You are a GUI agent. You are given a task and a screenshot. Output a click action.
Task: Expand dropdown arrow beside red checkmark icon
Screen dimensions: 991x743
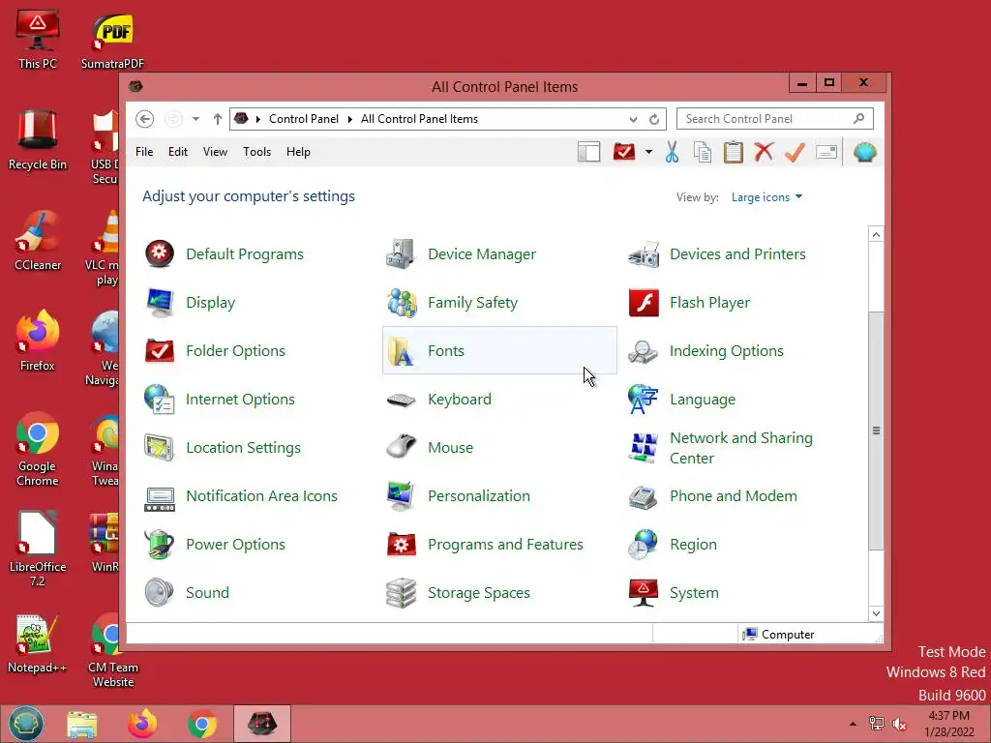[x=648, y=152]
